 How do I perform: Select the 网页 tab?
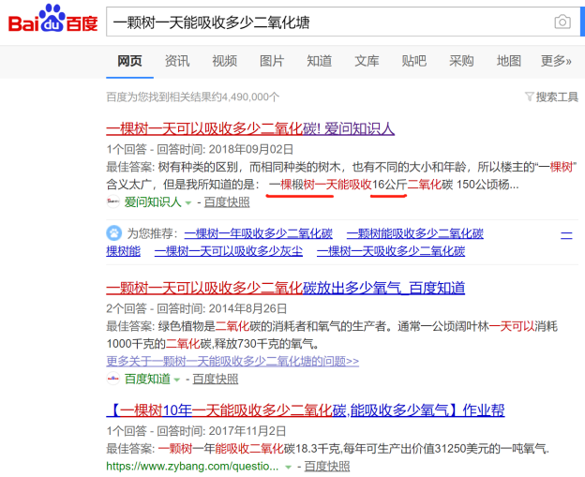[x=129, y=61]
